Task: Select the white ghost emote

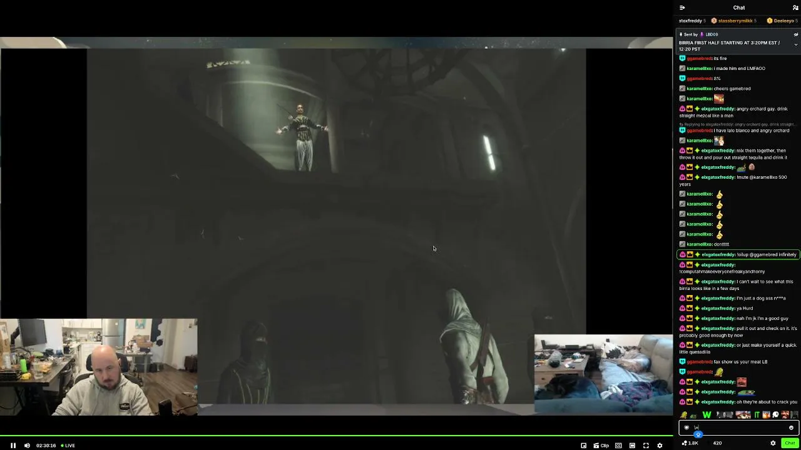Action: tap(775, 414)
